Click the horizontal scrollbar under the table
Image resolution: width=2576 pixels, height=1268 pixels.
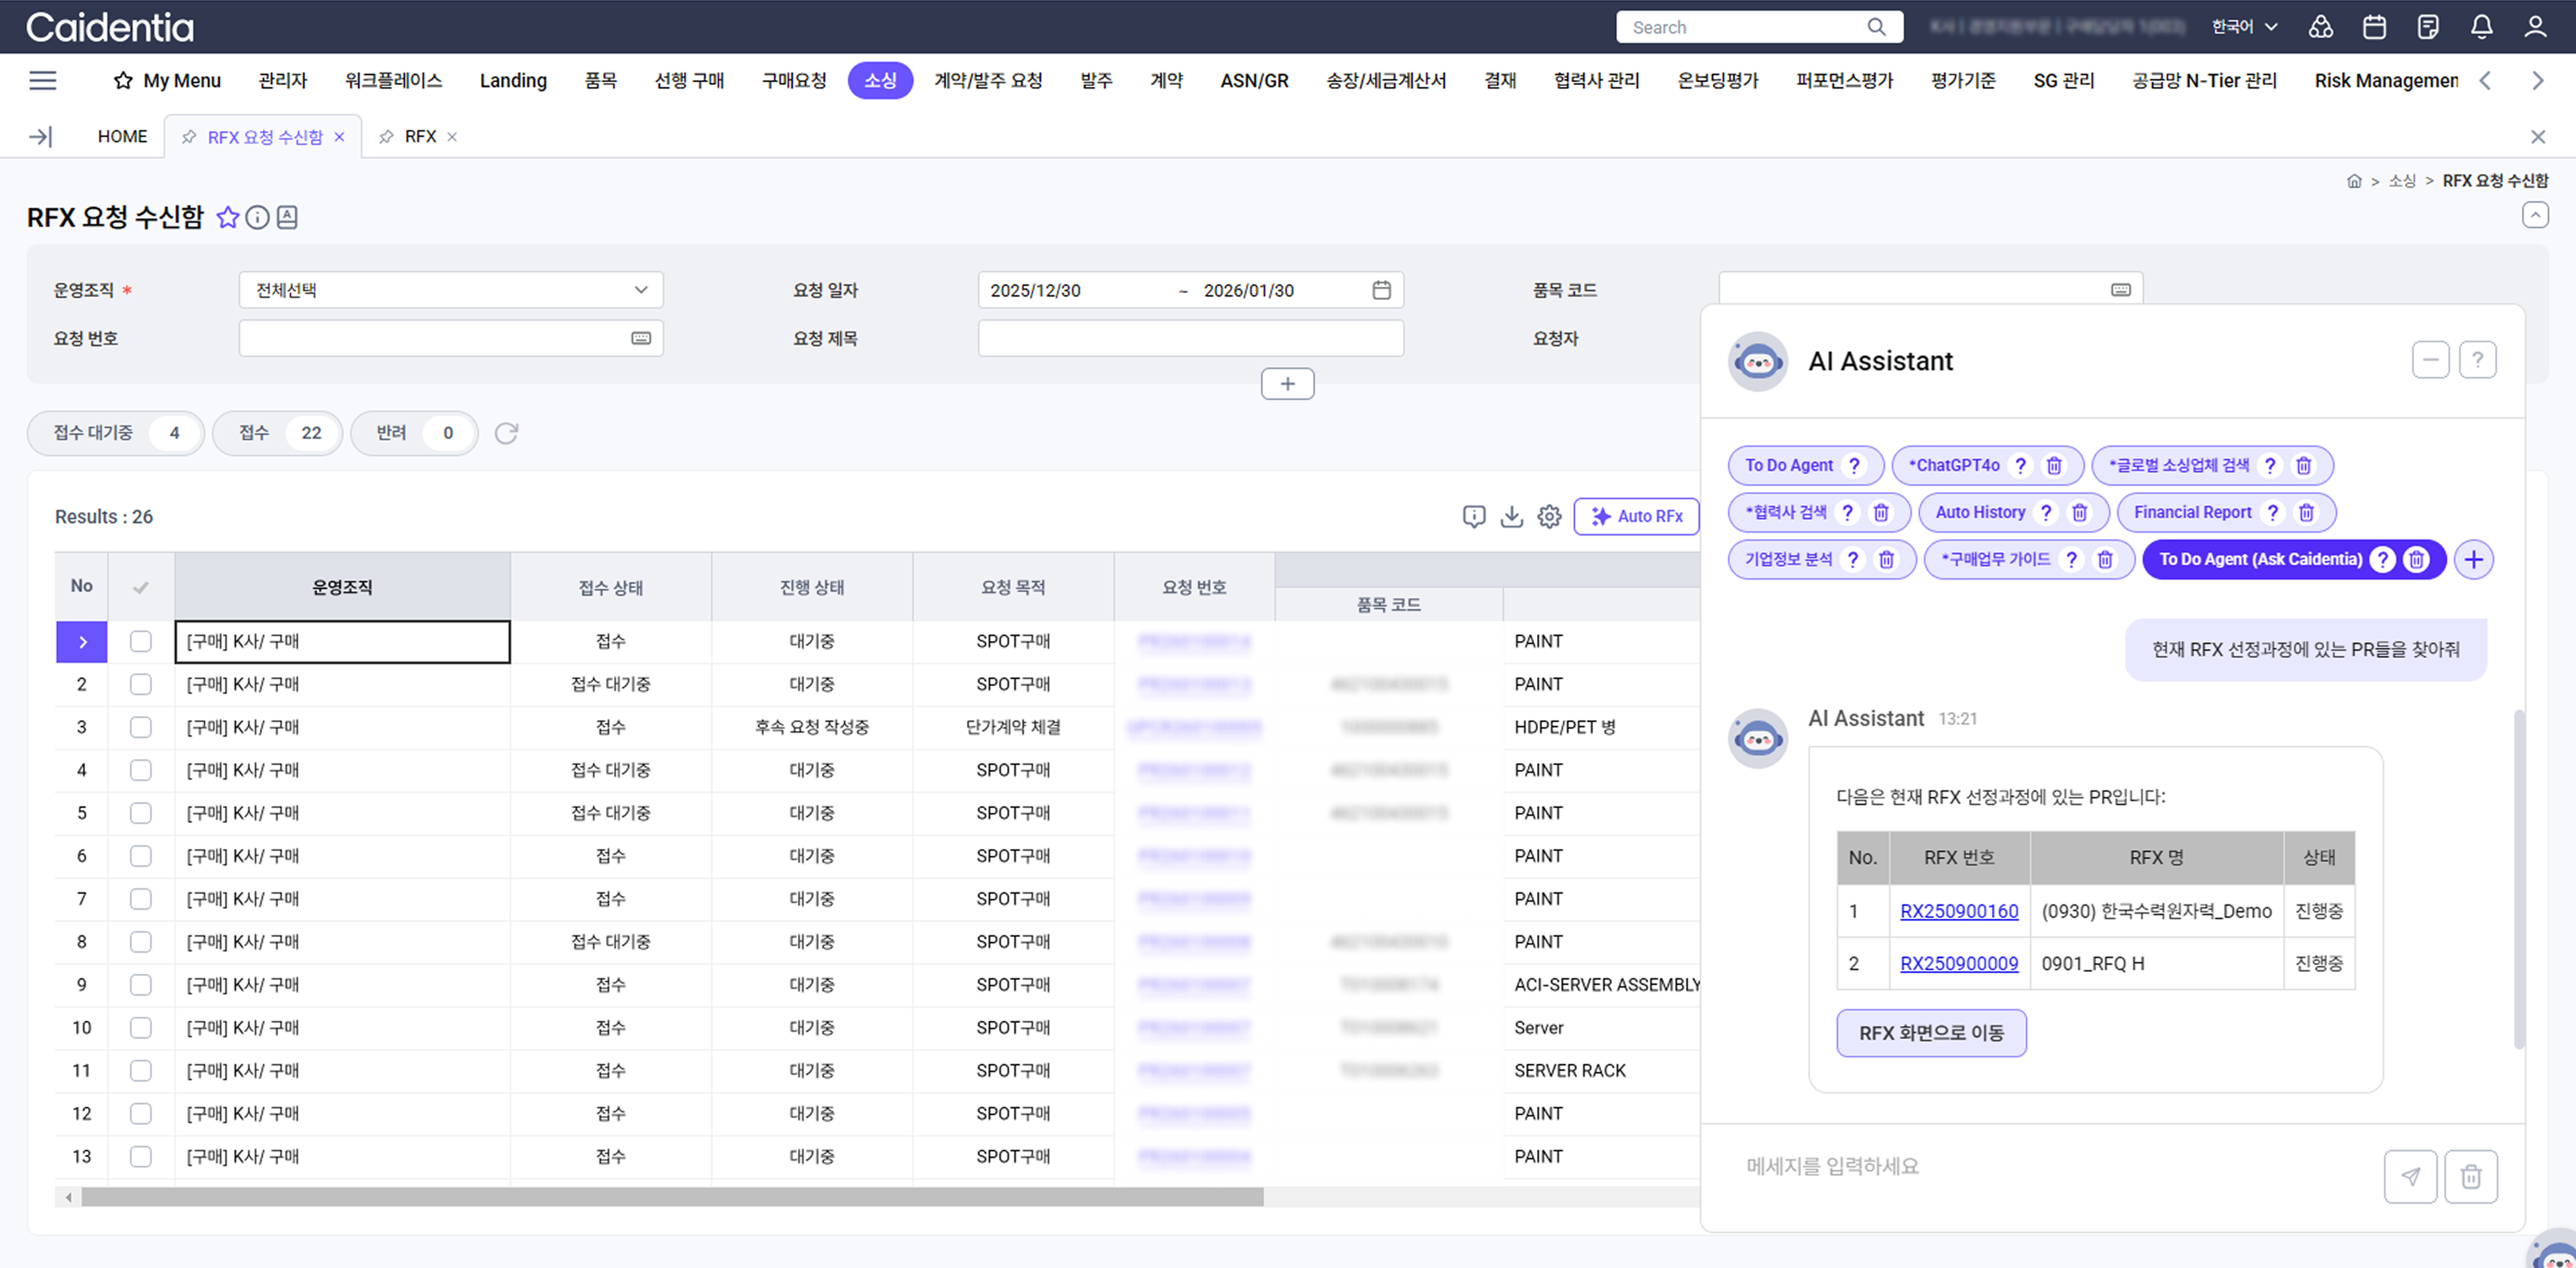672,1197
